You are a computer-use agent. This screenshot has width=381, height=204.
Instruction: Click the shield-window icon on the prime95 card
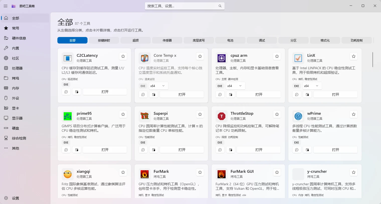pos(77,150)
